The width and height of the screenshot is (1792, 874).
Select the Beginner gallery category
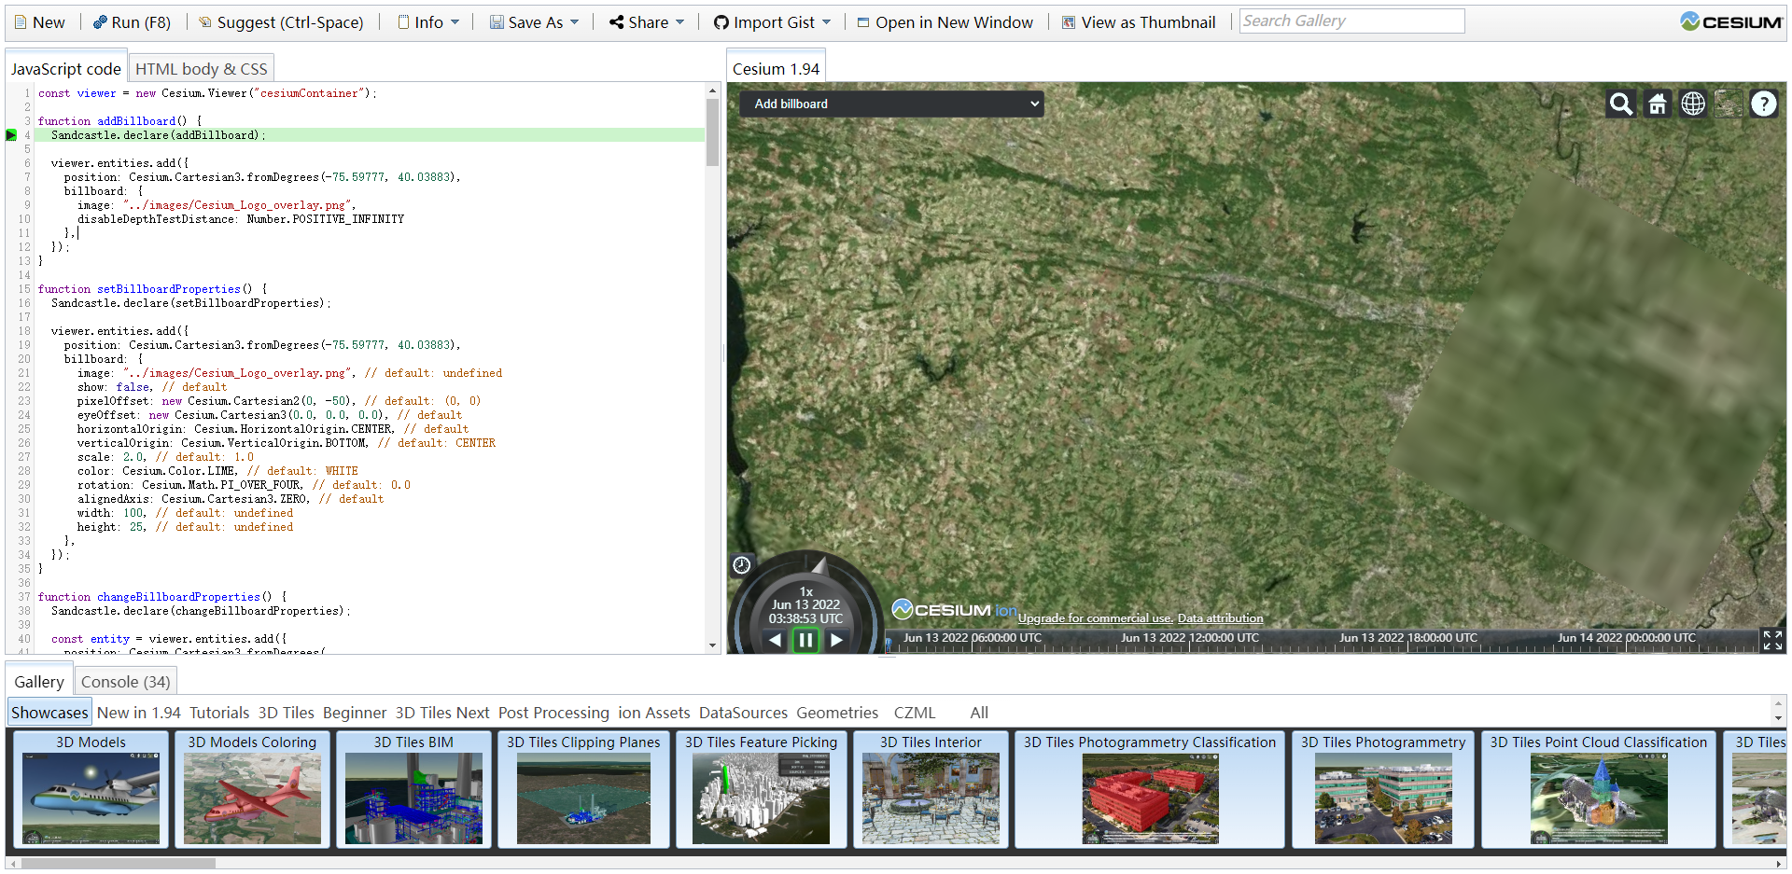(x=355, y=713)
